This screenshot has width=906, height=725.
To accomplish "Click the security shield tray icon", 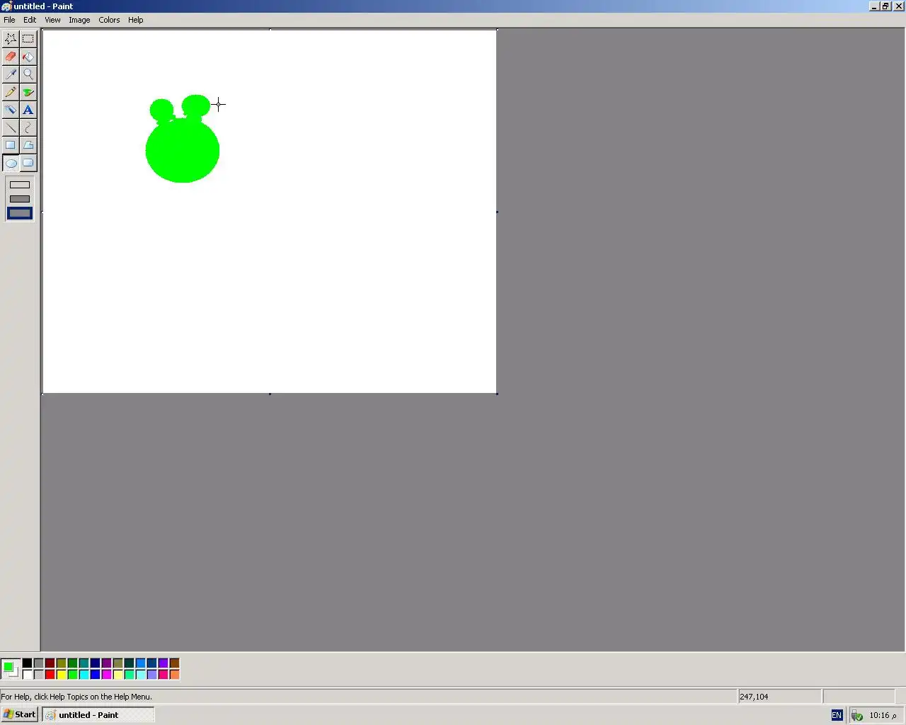I will [857, 715].
